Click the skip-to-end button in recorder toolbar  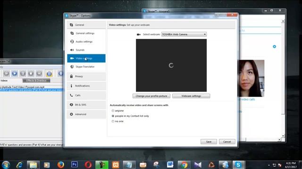coord(39,73)
